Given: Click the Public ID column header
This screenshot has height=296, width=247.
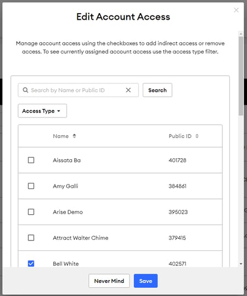Looking at the screenshot, I should coord(180,136).
